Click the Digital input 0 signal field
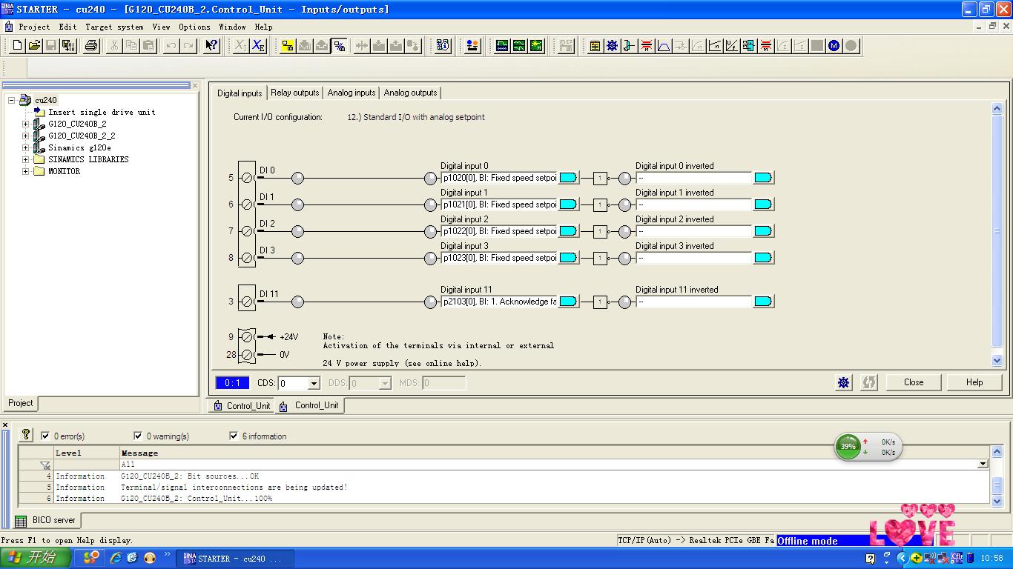This screenshot has width=1013, height=569. click(x=498, y=178)
